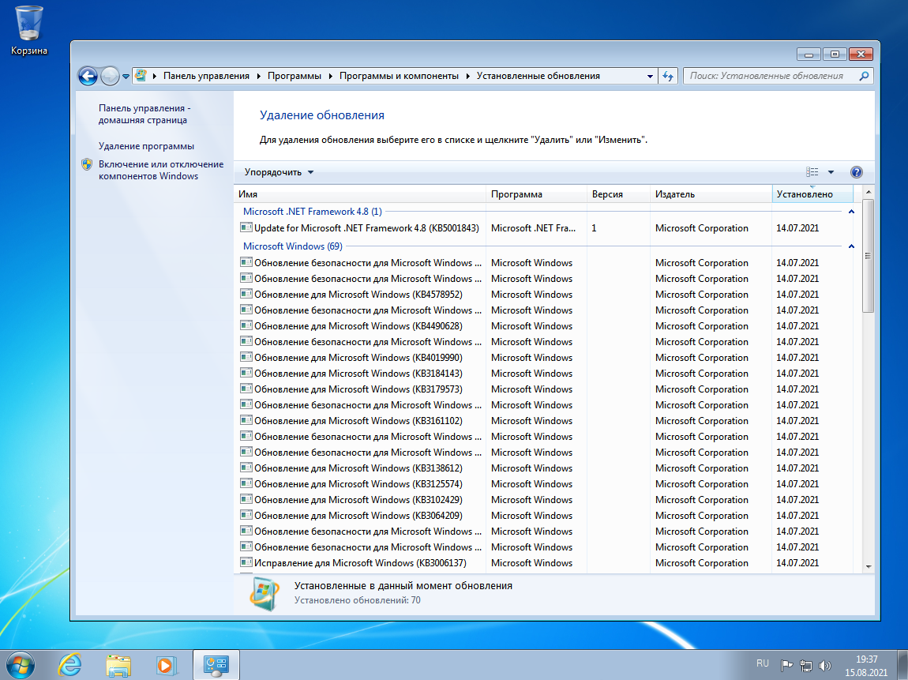This screenshot has width=908, height=680.
Task: Click scrollbar down arrow of updates list
Action: [x=868, y=566]
